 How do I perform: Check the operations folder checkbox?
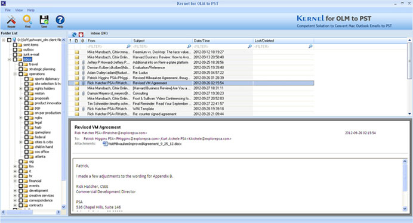(20, 74)
